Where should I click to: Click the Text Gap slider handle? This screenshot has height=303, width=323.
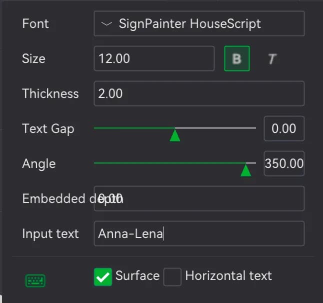pyautogui.click(x=175, y=135)
